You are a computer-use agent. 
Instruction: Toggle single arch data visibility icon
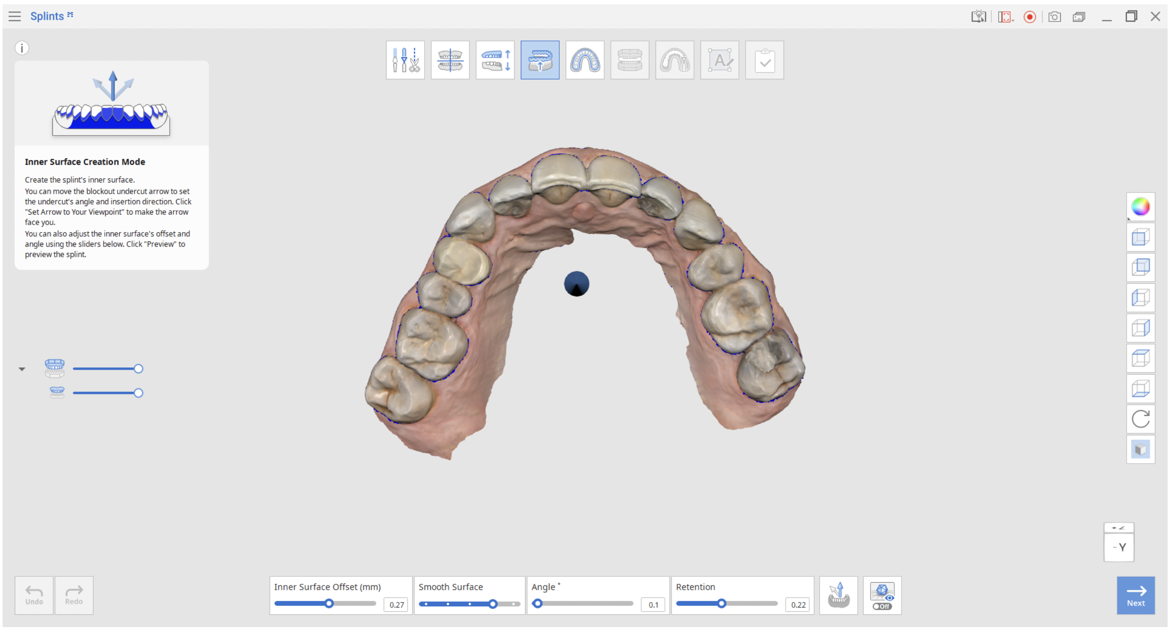tap(57, 392)
